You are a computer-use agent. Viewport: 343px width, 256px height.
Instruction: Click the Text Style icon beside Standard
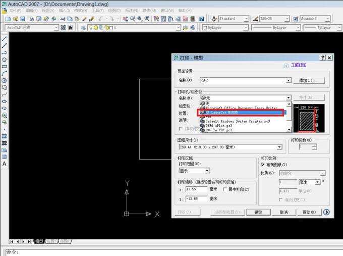pyautogui.click(x=214, y=19)
